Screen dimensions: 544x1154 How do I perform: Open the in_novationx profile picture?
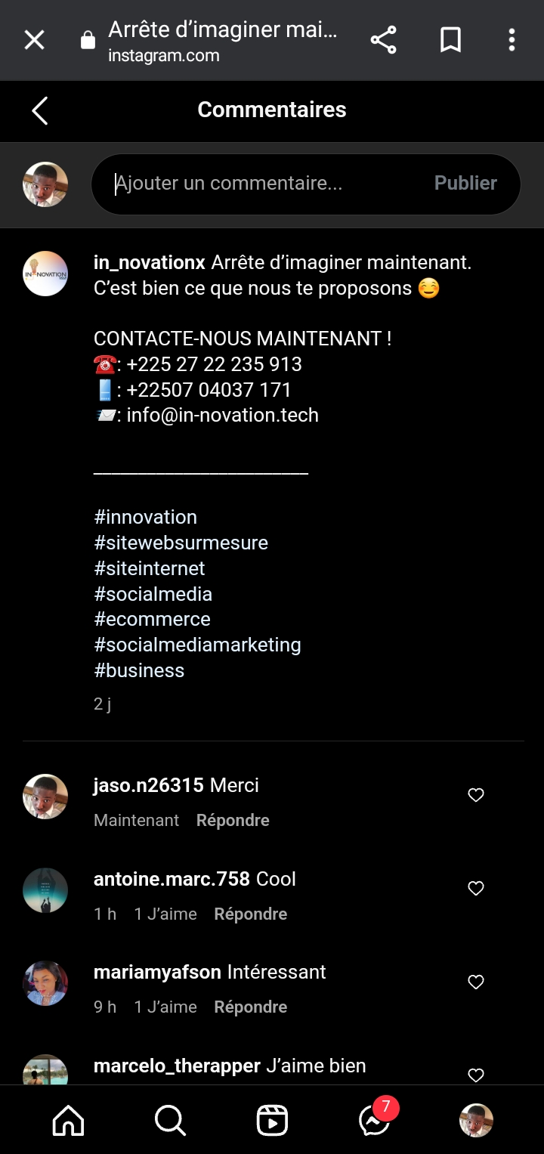(45, 274)
